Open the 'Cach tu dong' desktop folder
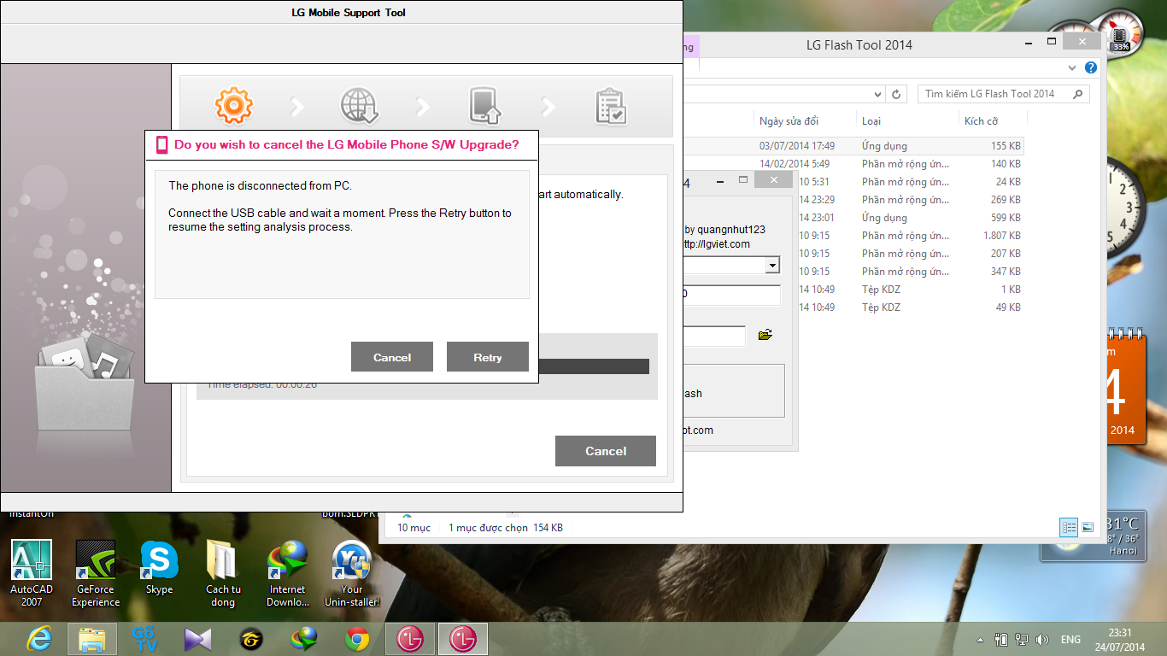 coord(223,572)
